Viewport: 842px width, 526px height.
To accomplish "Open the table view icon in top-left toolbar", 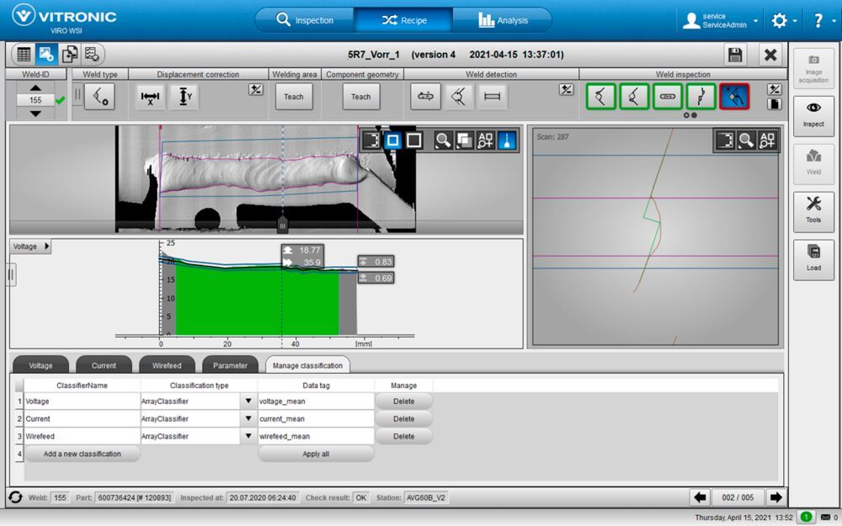I will point(24,55).
